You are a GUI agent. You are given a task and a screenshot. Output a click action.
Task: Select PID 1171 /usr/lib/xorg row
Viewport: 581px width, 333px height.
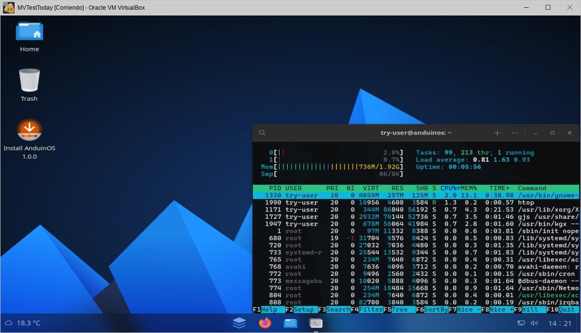click(416, 210)
